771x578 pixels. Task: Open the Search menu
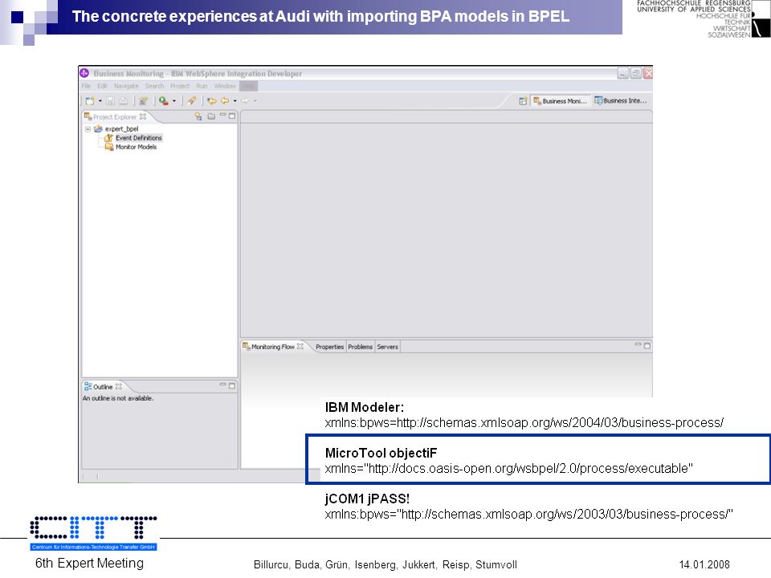(154, 86)
